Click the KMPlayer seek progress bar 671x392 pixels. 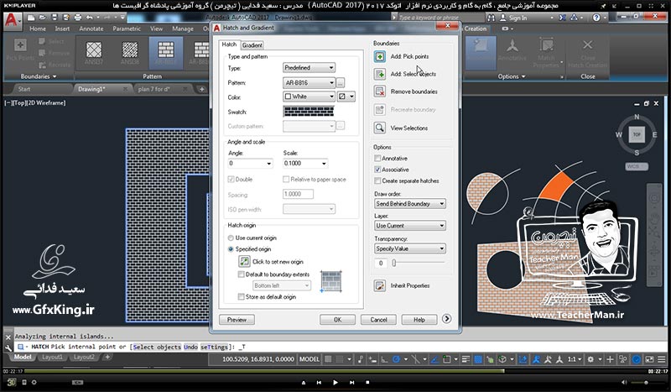(x=336, y=371)
